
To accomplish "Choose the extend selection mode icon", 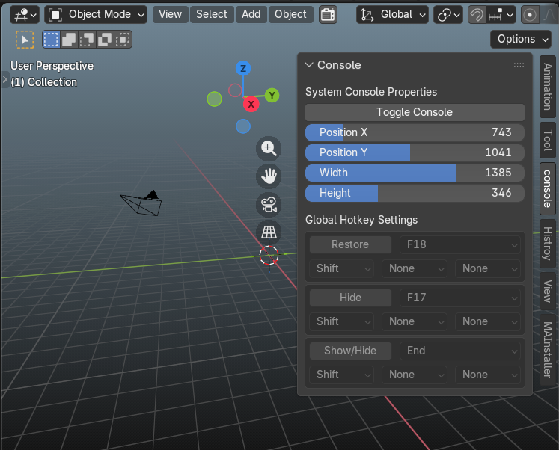I will pos(69,39).
